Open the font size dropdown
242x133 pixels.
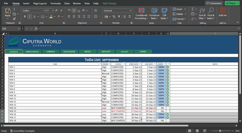click(x=53, y=11)
